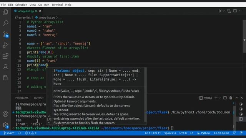Select the last terminal instance in list

click(241, 119)
